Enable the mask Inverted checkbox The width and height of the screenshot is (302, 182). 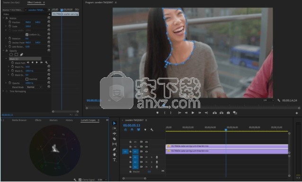(27, 79)
